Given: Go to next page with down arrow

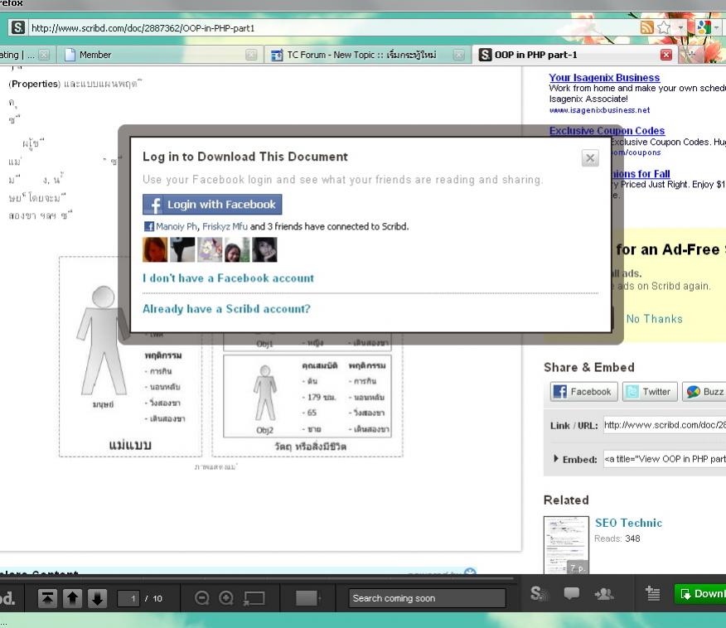Looking at the screenshot, I should point(97,598).
